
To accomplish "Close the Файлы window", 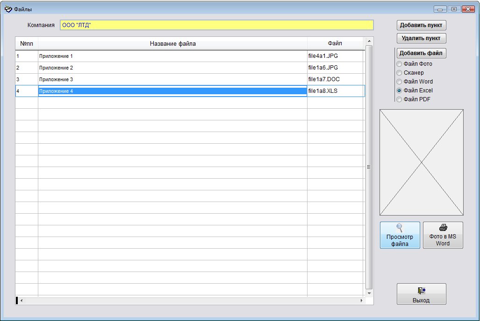I will pyautogui.click(x=468, y=9).
